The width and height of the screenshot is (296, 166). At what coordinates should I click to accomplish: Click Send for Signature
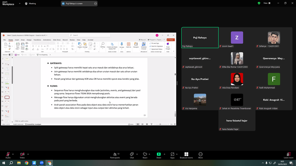(156, 46)
